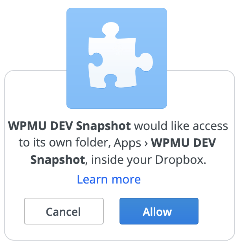The image size is (239, 243).
Task: Click the Cancel button
Action: point(64,211)
